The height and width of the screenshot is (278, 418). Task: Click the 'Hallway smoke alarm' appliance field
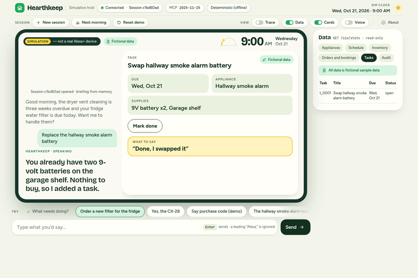pos(252,83)
